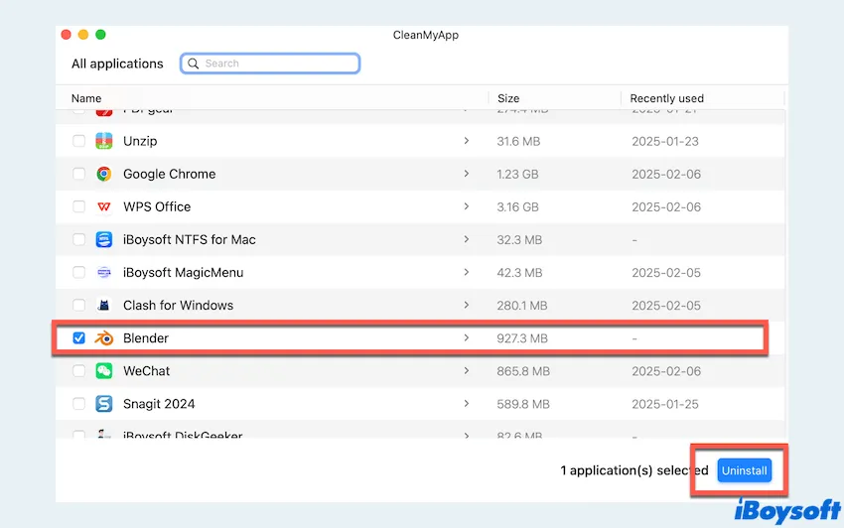This screenshot has height=528, width=844.
Task: Click the Uninstall button
Action: click(x=744, y=470)
